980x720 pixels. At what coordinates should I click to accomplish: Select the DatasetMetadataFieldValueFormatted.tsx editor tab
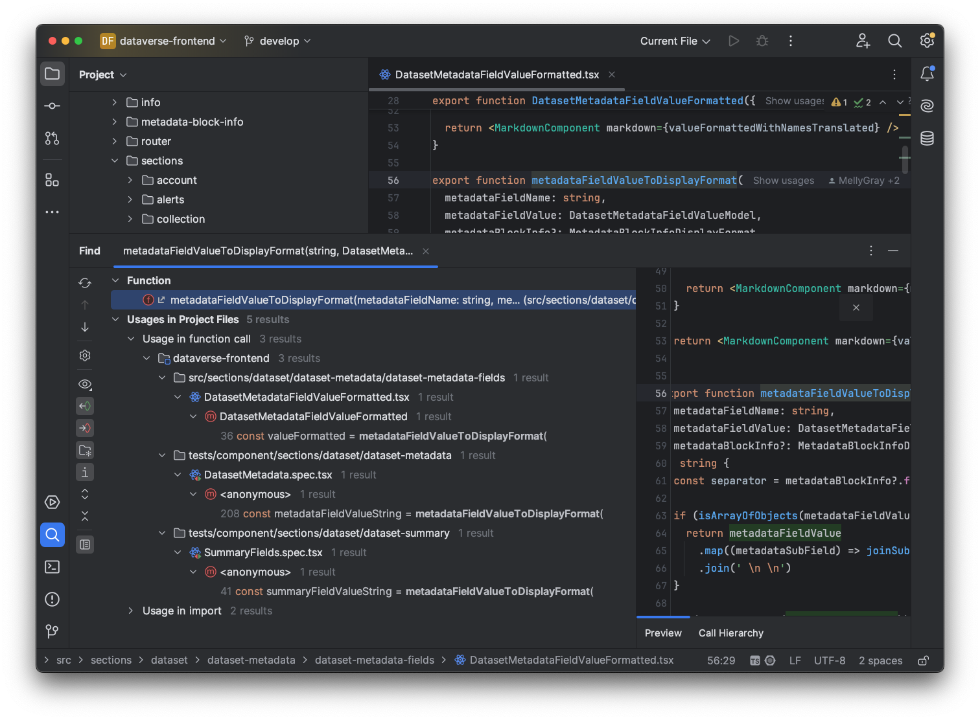point(496,74)
